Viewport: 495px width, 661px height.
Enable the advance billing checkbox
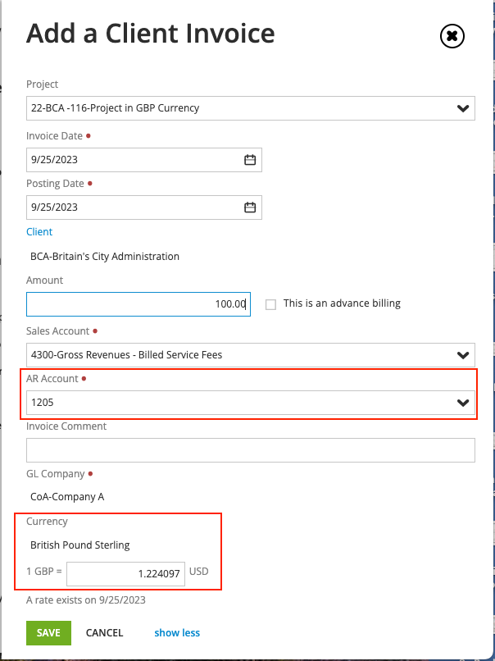(x=270, y=303)
